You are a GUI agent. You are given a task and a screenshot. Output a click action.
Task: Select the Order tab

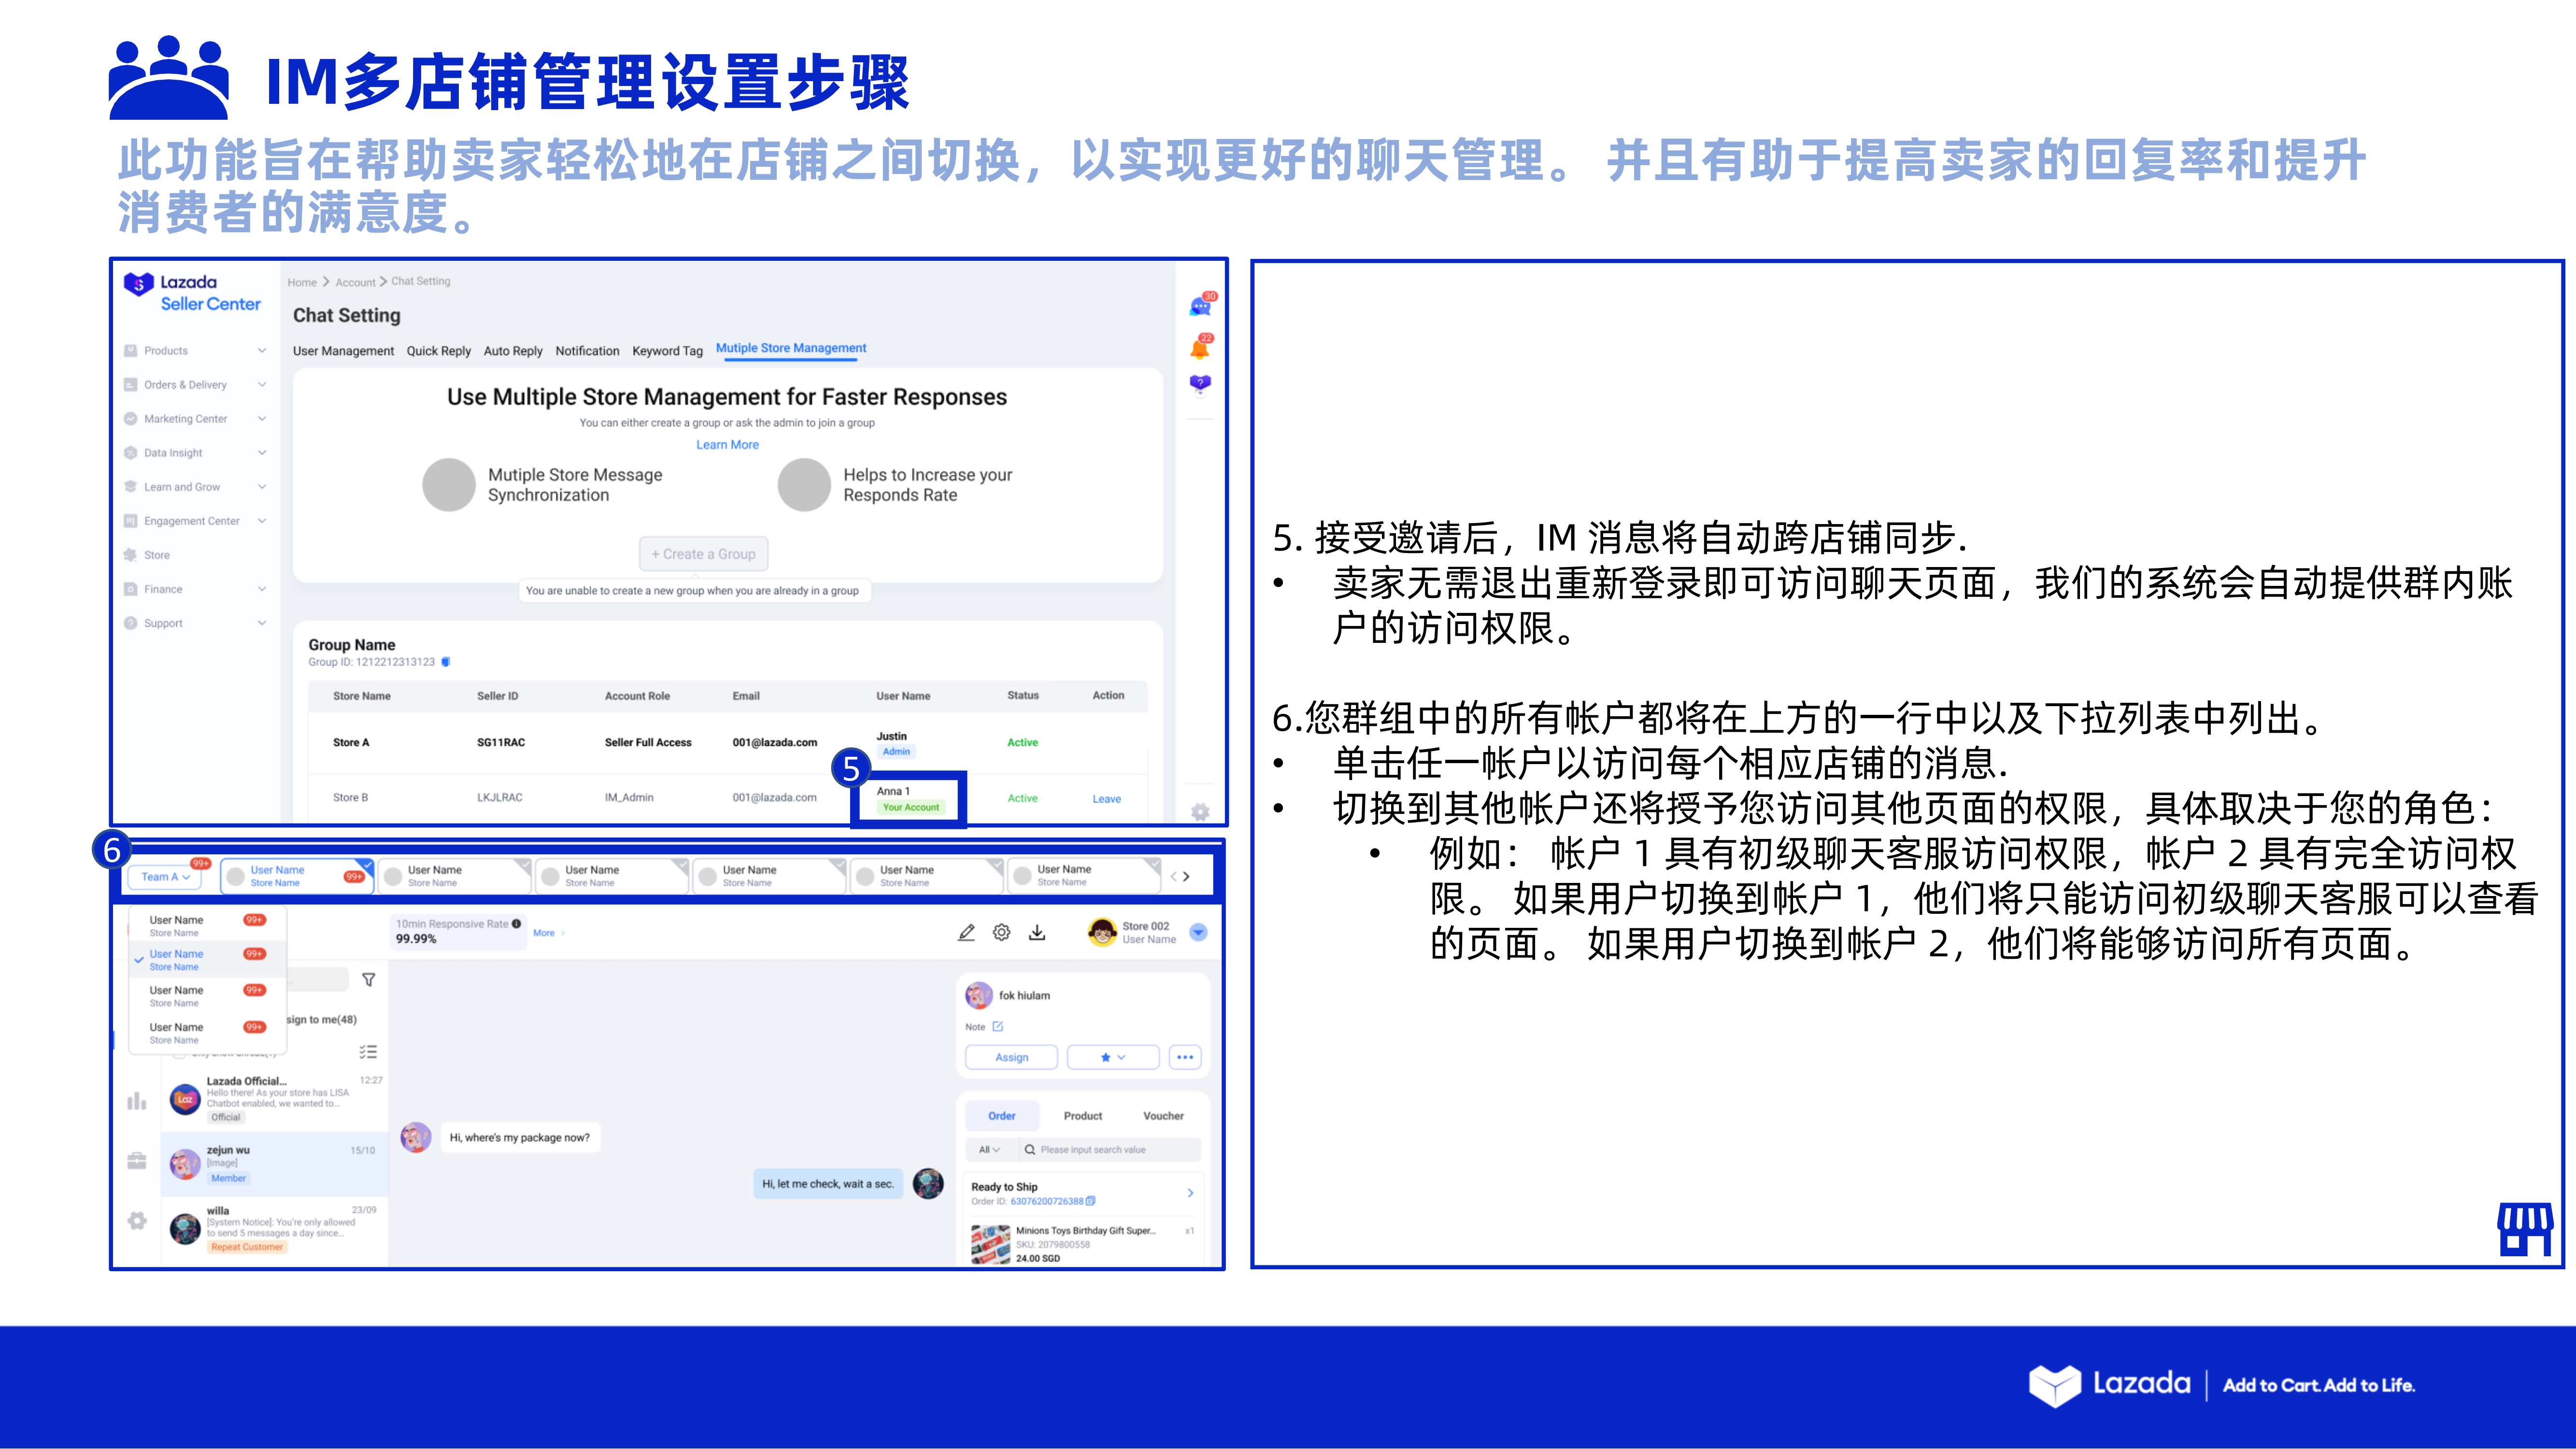(x=1002, y=1116)
